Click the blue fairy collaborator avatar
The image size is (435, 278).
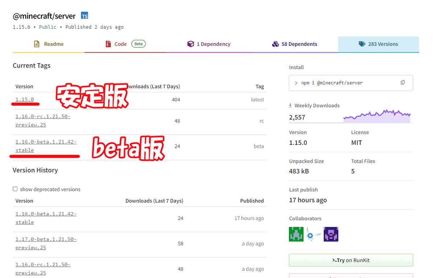(314, 234)
